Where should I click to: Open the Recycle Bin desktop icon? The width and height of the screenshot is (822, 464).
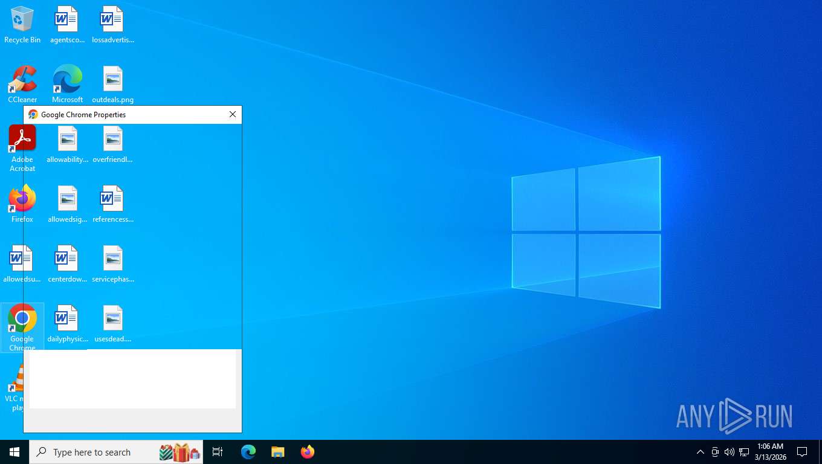(x=22, y=25)
